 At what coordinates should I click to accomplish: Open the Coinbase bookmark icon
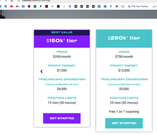[x=70, y=7]
